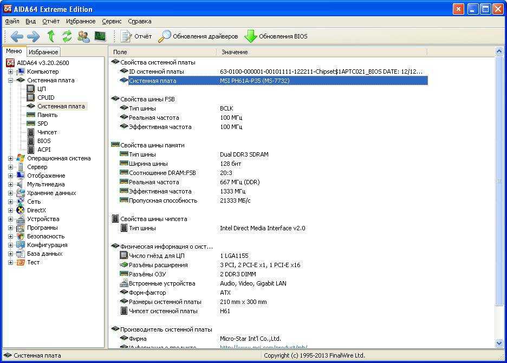Open the monitor diagnostics toolbar icon
The width and height of the screenshot is (507, 363).
point(100,36)
